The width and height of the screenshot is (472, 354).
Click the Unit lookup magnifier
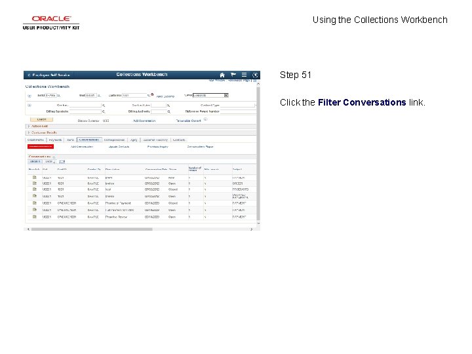point(99,96)
